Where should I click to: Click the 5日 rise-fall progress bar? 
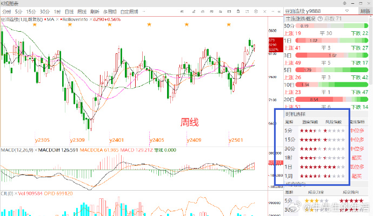331,70
